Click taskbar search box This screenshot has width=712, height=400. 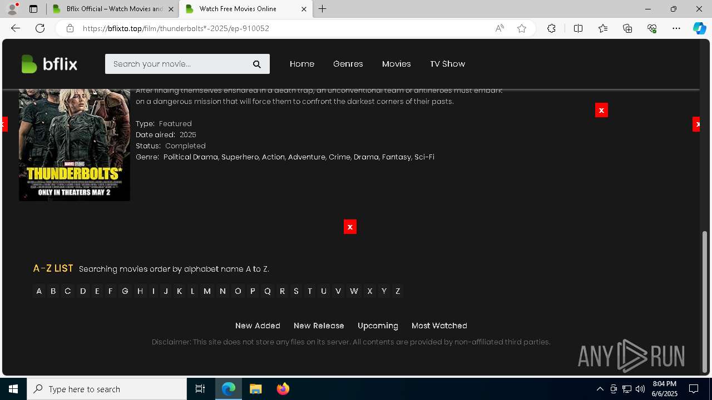[107, 389]
